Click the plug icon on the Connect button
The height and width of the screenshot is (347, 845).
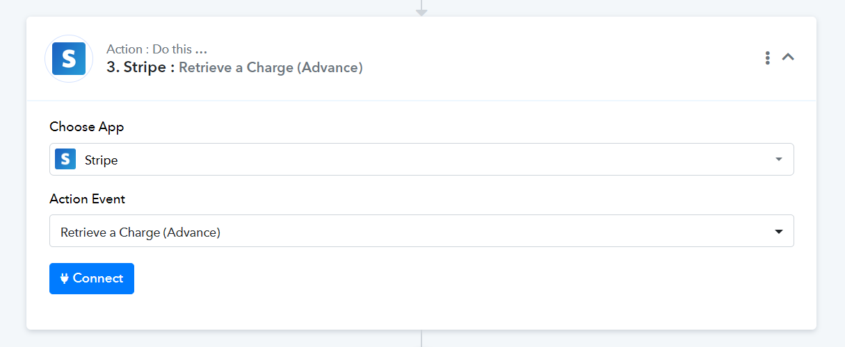tap(64, 278)
